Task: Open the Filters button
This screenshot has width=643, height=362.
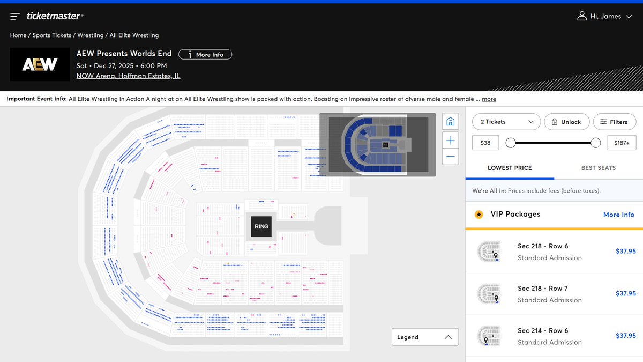Action: 614,122
